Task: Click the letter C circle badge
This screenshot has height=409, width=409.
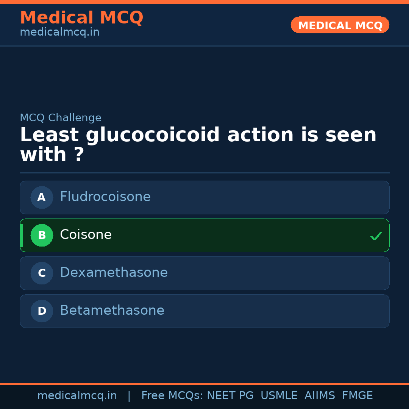Action: (42, 273)
